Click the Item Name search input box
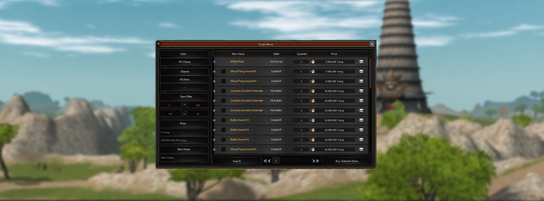This screenshot has height=201, width=544. tap(184, 158)
